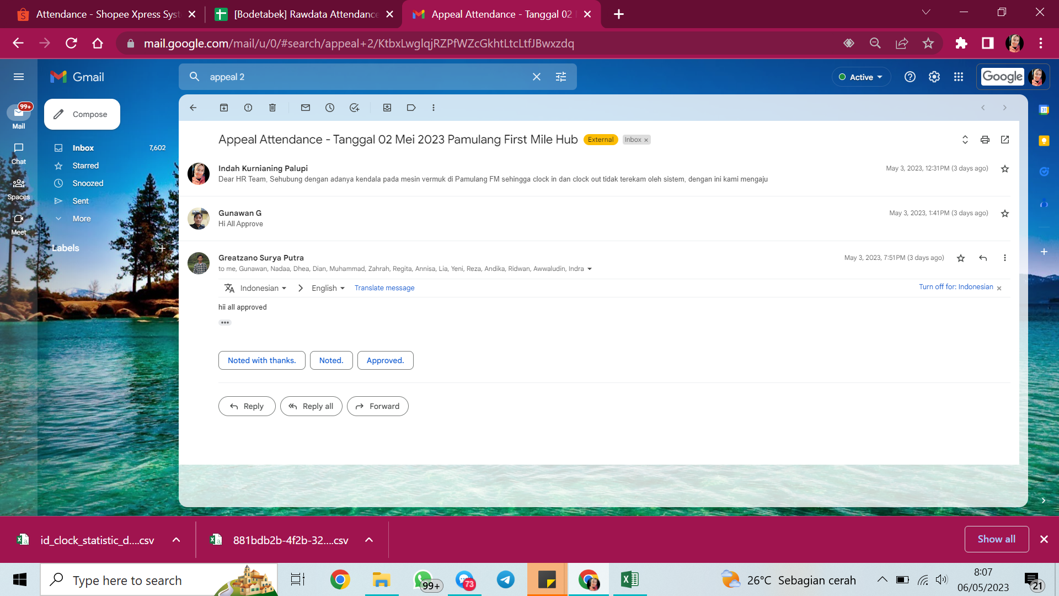
Task: Toggle star on Greatzano Surya Putra's message
Action: tap(961, 258)
